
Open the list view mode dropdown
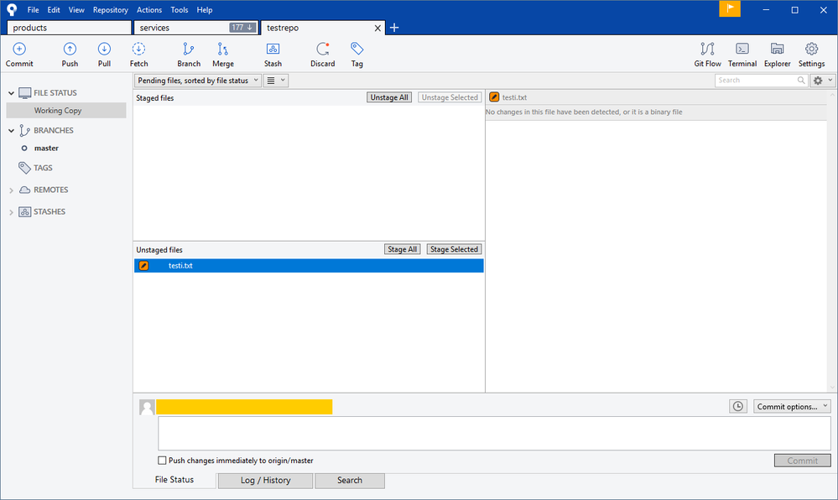pos(276,81)
